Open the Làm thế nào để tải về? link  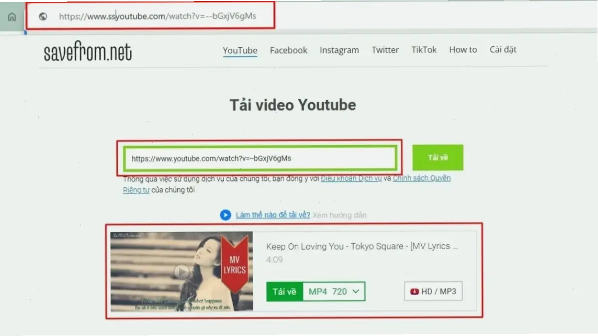pyautogui.click(x=273, y=215)
